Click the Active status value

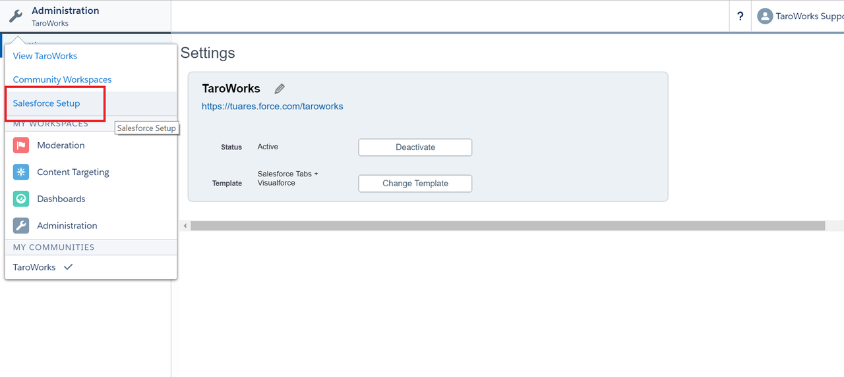point(268,147)
